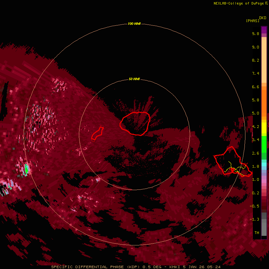Click the 05:24 timestamp
269x269 pixels.
[214, 267]
